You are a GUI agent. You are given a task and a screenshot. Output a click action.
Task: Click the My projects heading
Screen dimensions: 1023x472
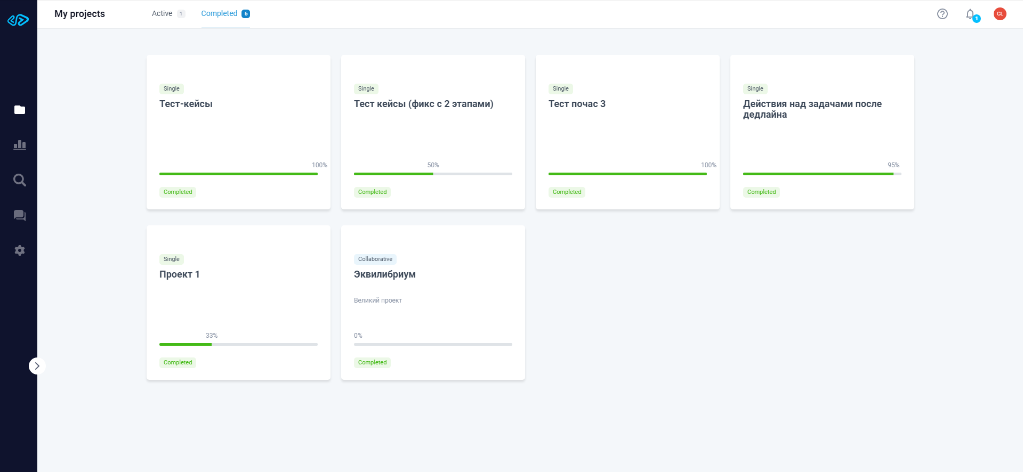(x=79, y=14)
